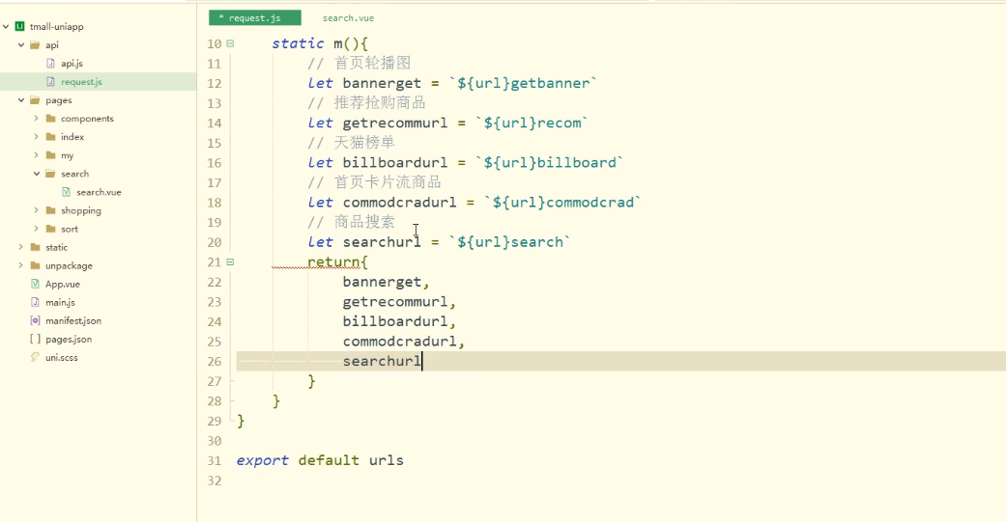Click the search folder icon

click(x=50, y=174)
